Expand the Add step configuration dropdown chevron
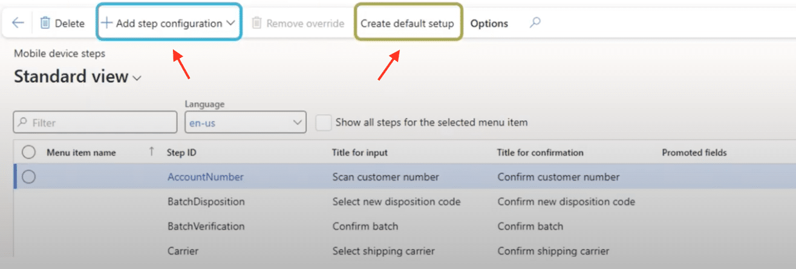 [230, 23]
